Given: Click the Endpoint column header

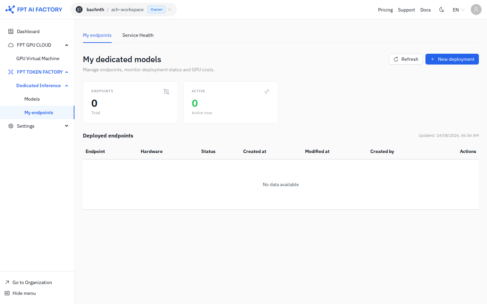Looking at the screenshot, I should coord(95,151).
